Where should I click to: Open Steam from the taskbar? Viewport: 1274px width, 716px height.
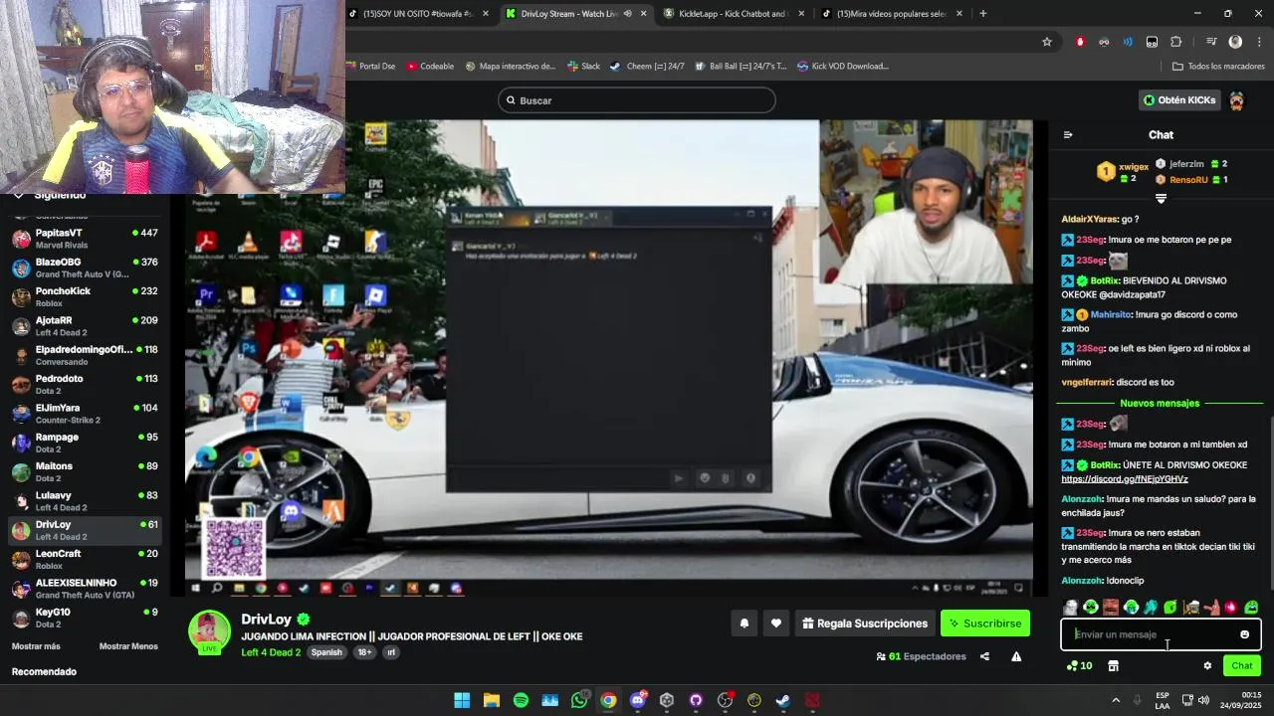click(783, 700)
